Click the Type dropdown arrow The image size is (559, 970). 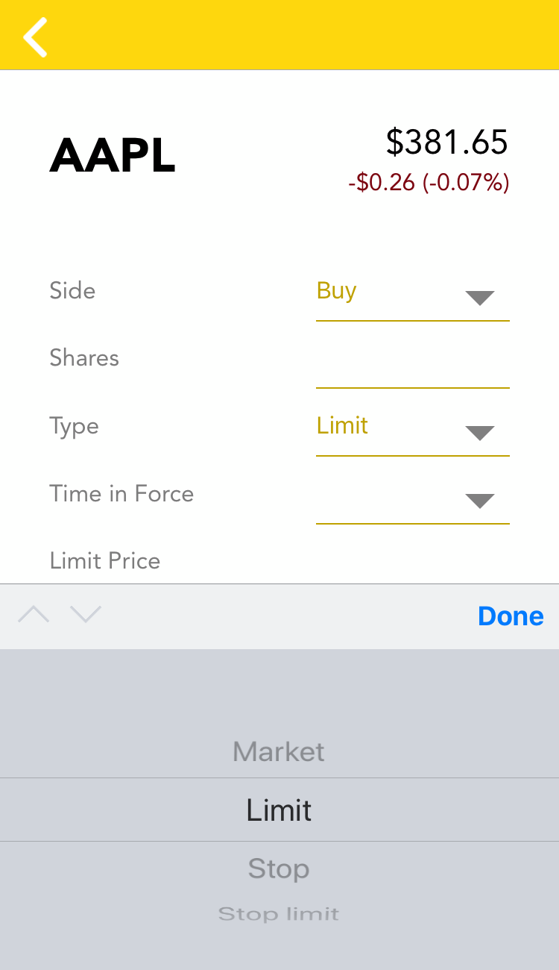(479, 433)
